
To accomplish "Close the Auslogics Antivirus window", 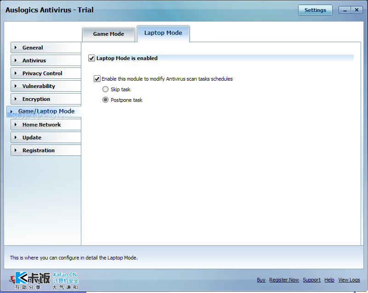I will pos(357,10).
